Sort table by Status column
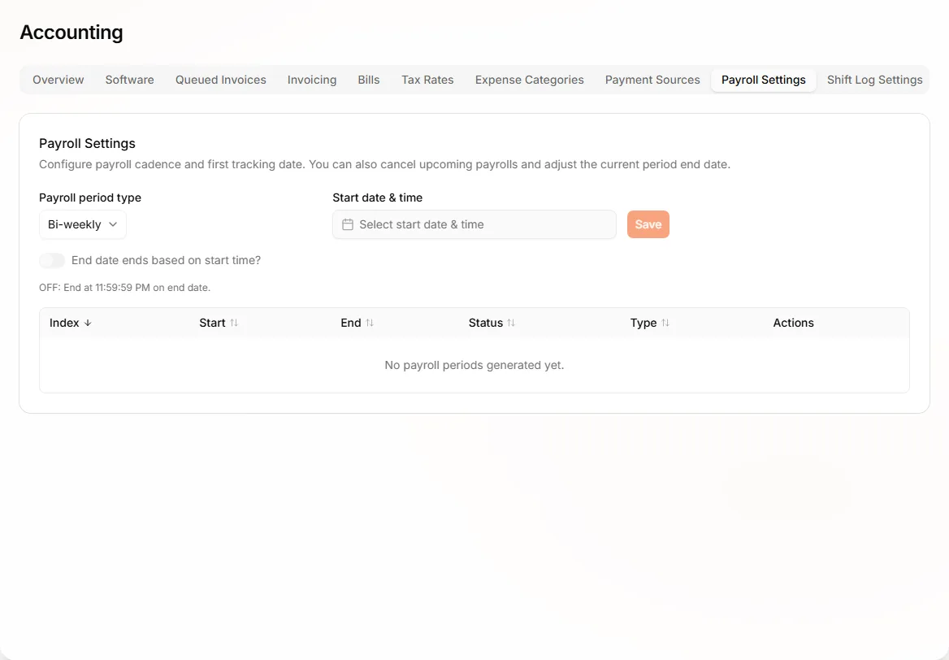Image resolution: width=949 pixels, height=660 pixels. pyautogui.click(x=492, y=323)
